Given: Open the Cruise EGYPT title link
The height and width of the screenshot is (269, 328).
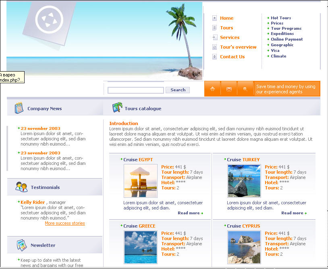Looking at the screenshot, I should pyautogui.click(x=138, y=160).
